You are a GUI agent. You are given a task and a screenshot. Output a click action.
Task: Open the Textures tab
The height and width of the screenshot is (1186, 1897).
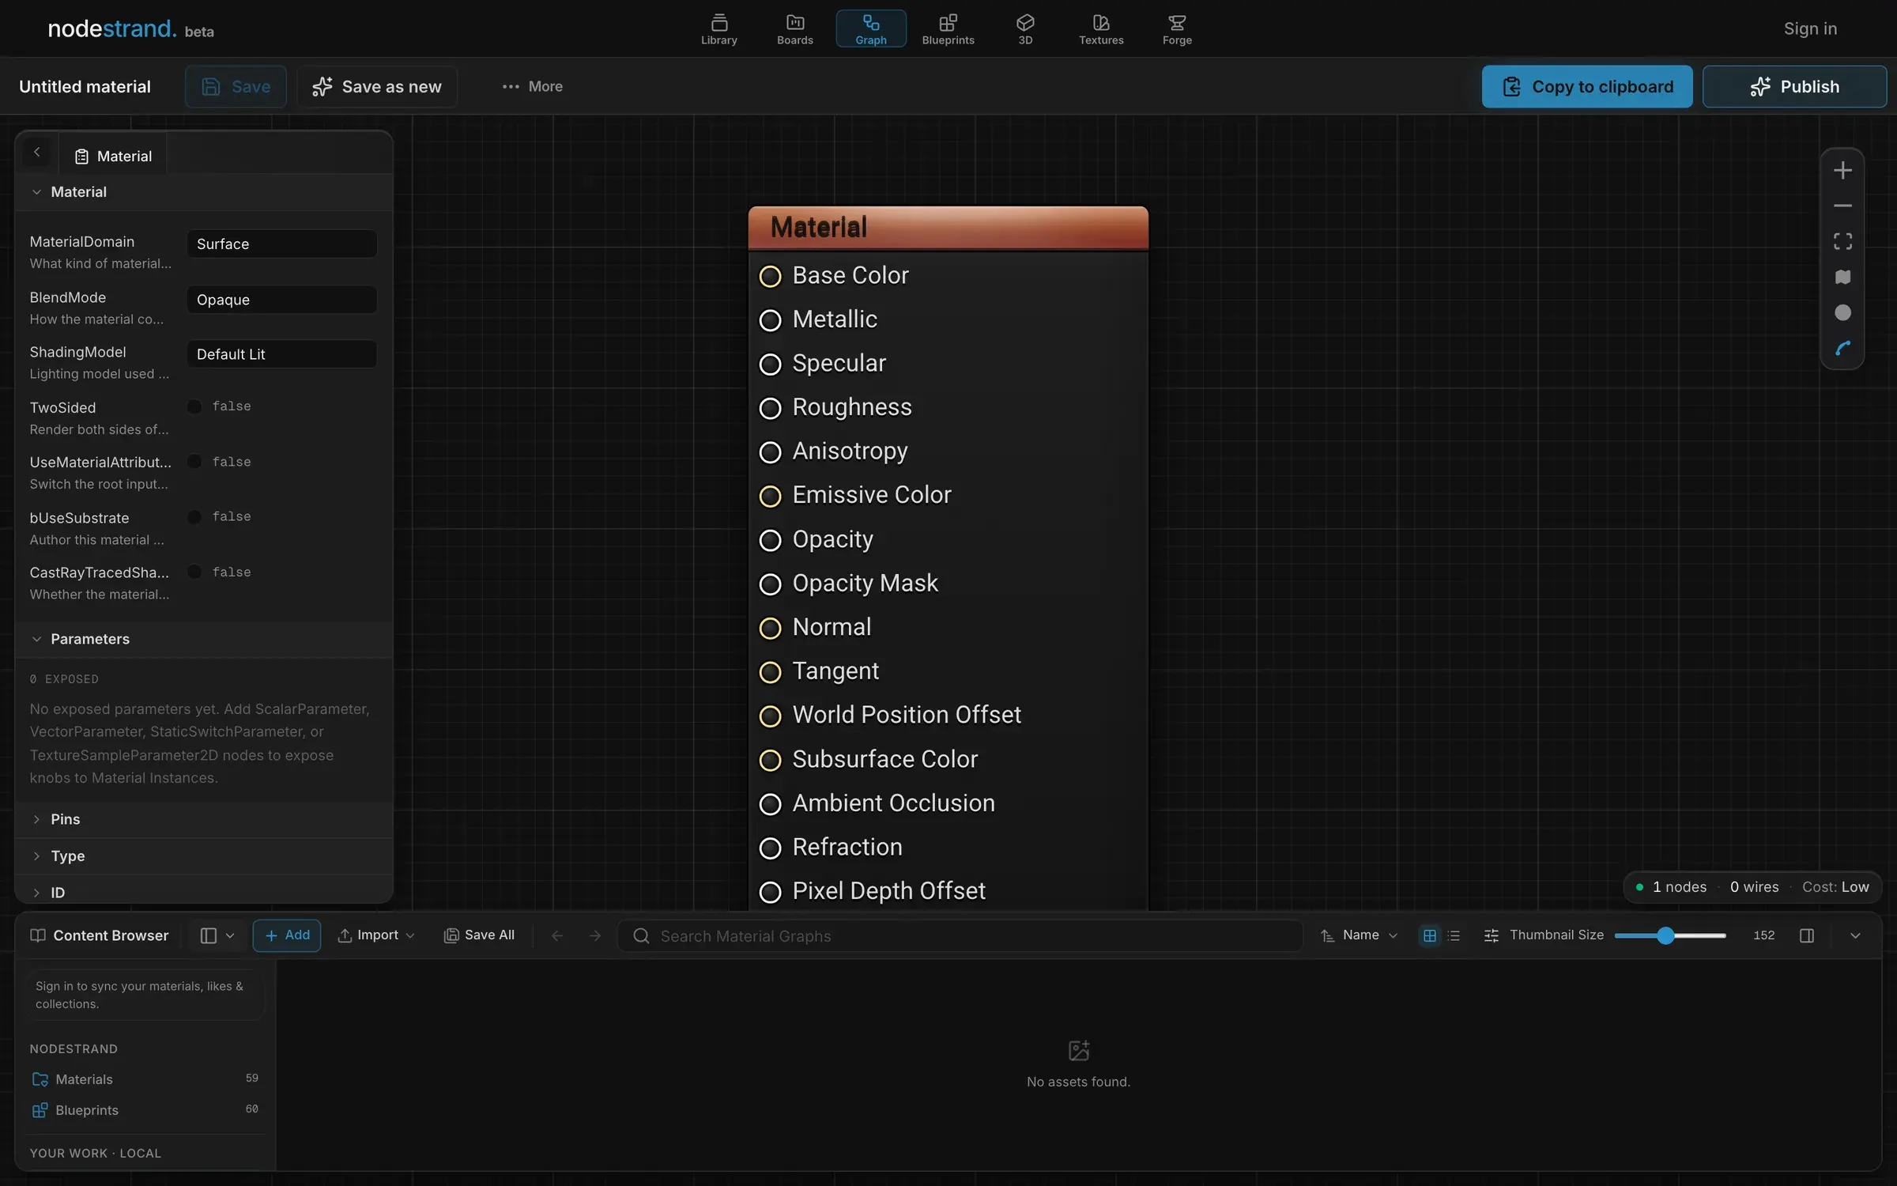[1101, 29]
